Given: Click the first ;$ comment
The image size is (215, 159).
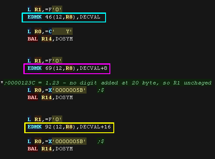Looking at the screenshot, I should [101, 90].
